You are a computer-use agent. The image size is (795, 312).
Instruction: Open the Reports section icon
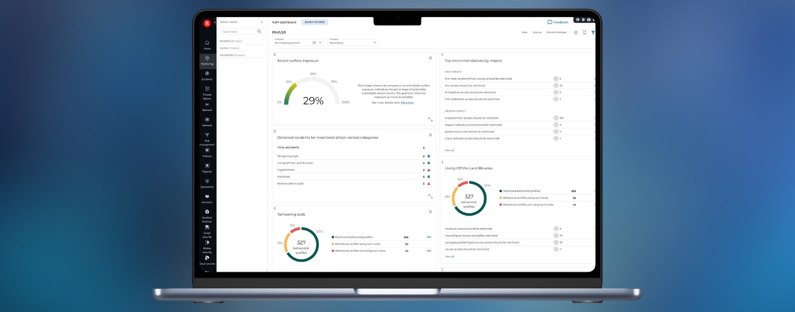click(x=207, y=166)
